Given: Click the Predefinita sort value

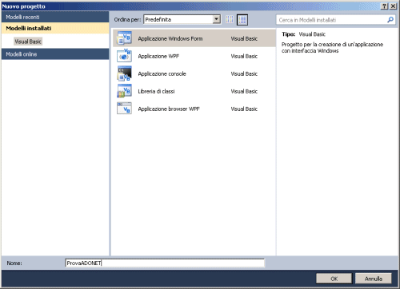Looking at the screenshot, I should tap(158, 19).
